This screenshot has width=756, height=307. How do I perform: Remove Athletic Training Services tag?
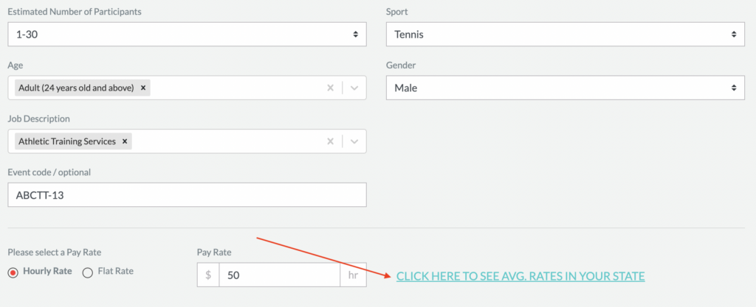pos(124,141)
